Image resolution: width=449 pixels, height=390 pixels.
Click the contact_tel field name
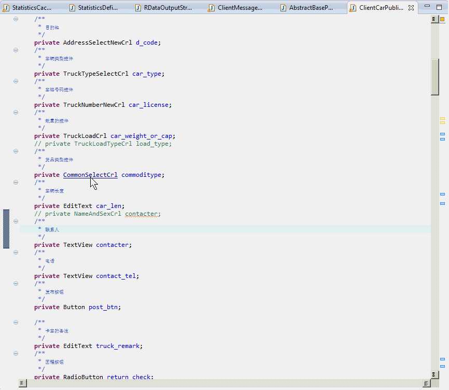116,276
